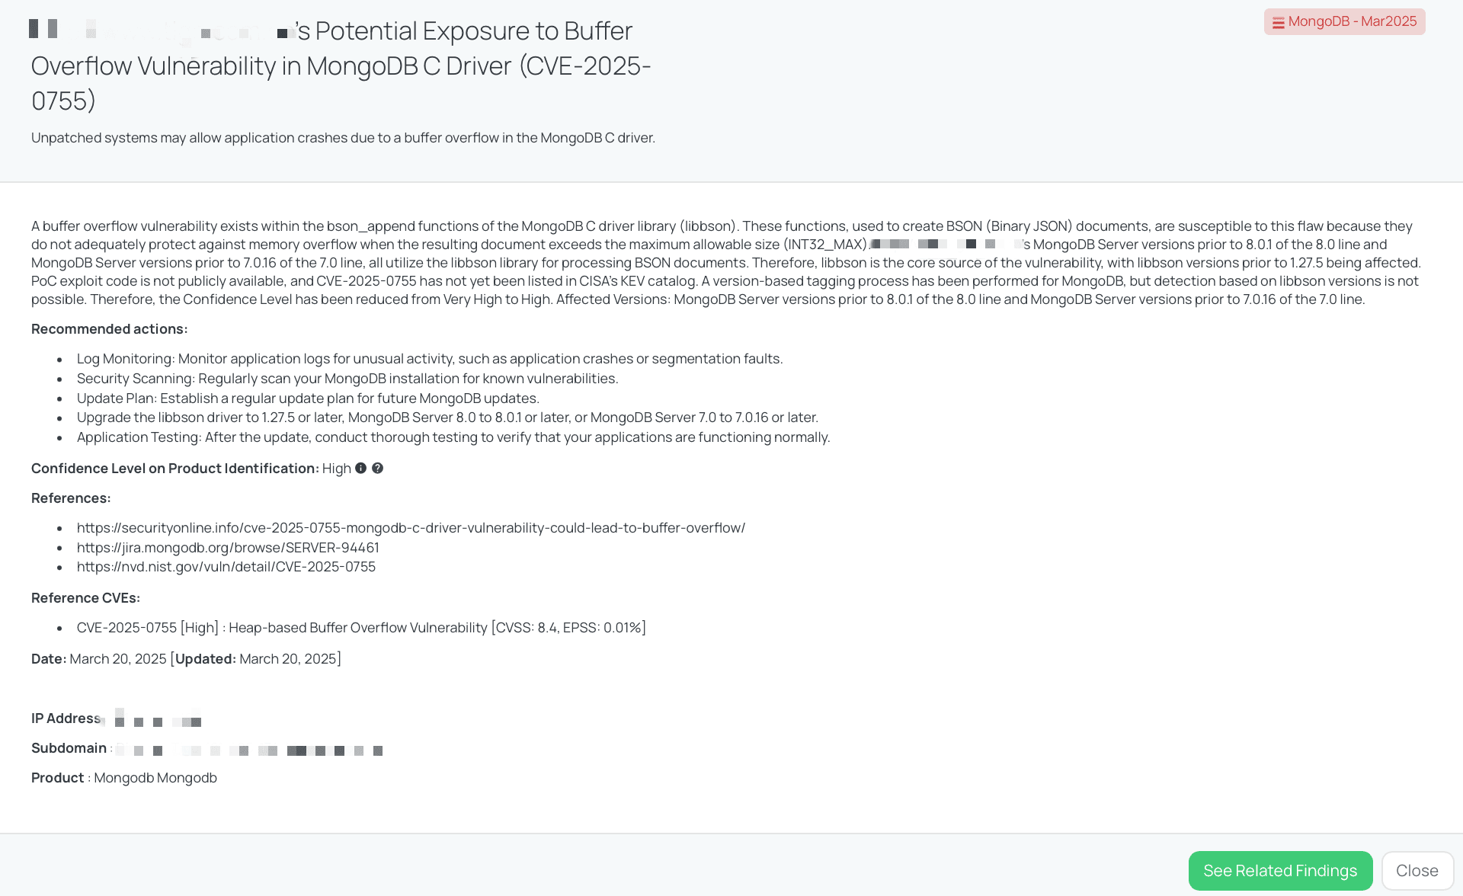Click the info icon beside Confidence Level High
The height and width of the screenshot is (896, 1463).
361,469
